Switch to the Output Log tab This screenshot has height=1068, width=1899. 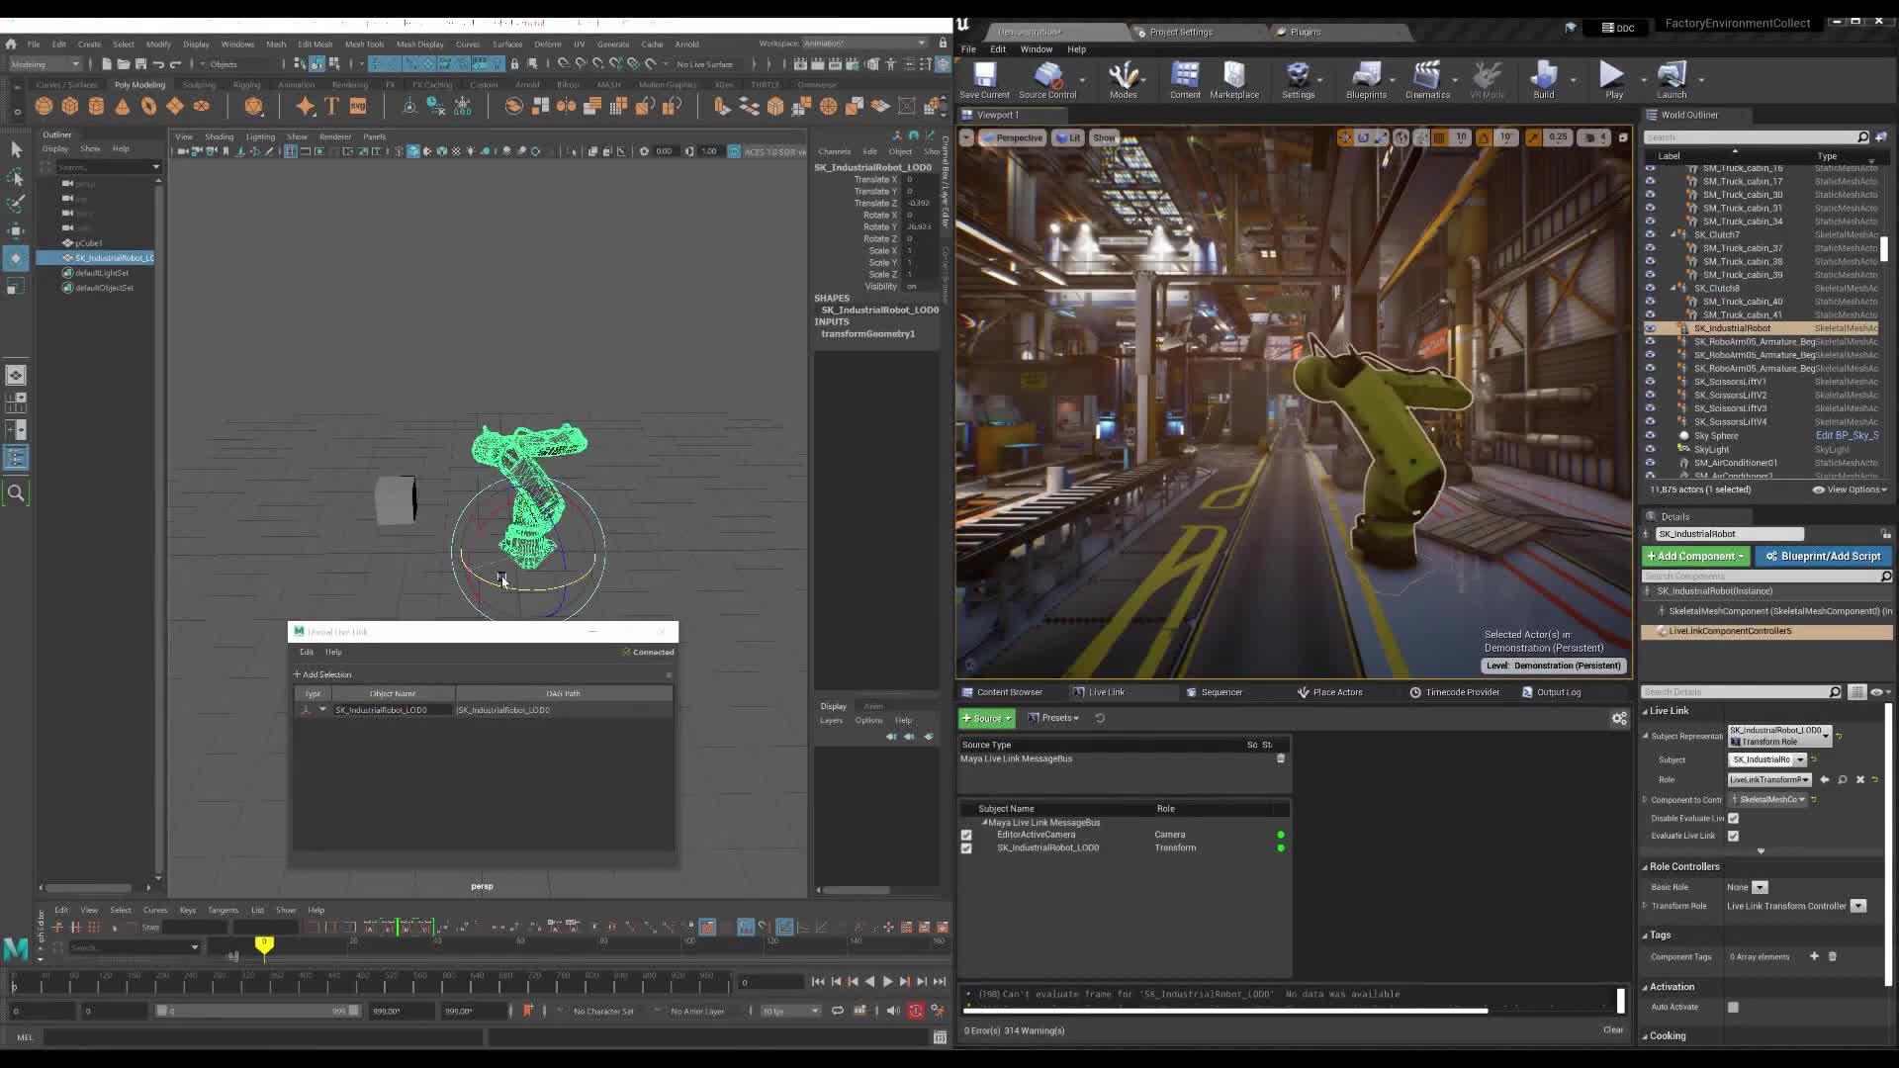click(x=1555, y=692)
